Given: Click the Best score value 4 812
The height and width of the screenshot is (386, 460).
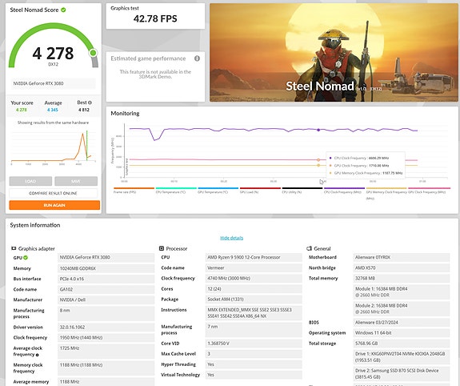Looking at the screenshot, I should [84, 110].
